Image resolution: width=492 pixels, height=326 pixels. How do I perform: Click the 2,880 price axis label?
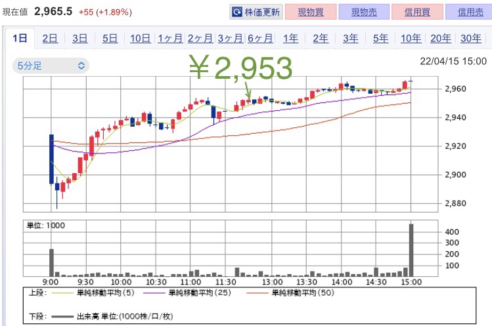[455, 203]
